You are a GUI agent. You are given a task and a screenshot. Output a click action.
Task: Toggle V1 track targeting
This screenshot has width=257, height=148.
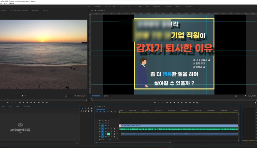(103, 126)
